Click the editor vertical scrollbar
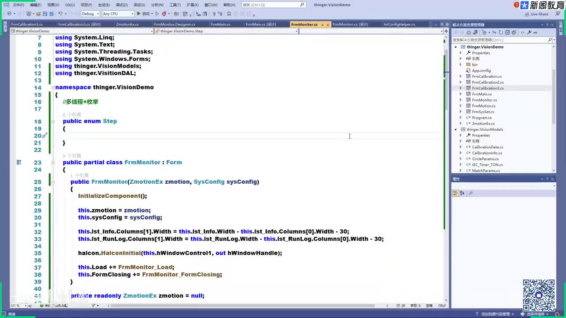Screen dimensions: 566x318 pyautogui.click(x=446, y=168)
